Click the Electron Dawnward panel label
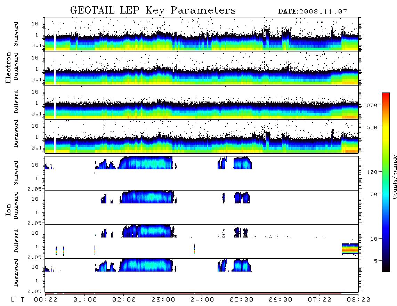397x306 pixels. 16,134
